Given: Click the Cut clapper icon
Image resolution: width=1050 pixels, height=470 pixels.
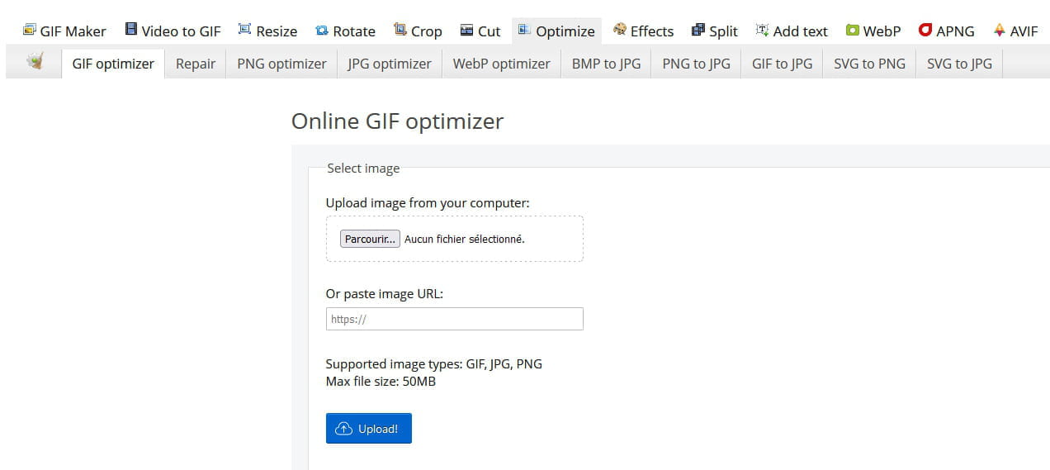Looking at the screenshot, I should click(x=467, y=30).
